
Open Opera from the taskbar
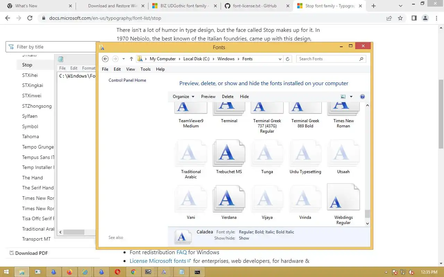coord(117,272)
